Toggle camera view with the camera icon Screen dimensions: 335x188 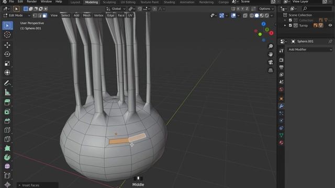coord(271,62)
